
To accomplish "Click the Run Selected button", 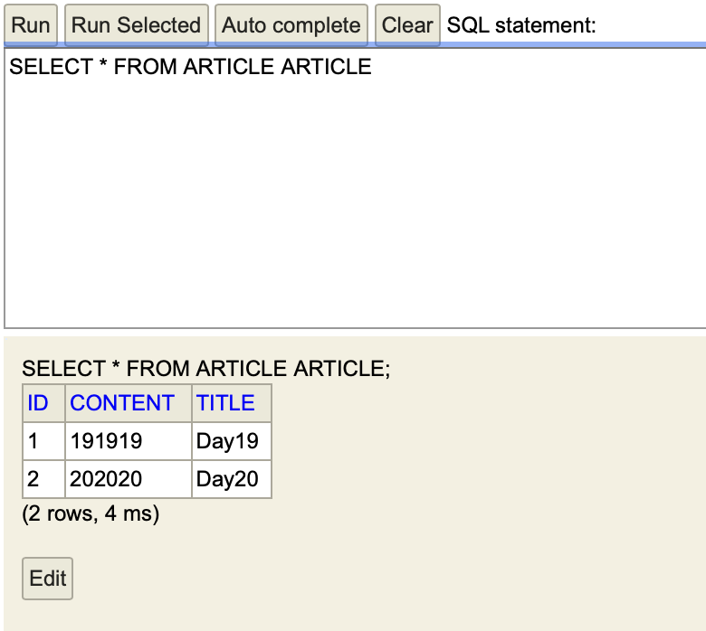I will [137, 25].
